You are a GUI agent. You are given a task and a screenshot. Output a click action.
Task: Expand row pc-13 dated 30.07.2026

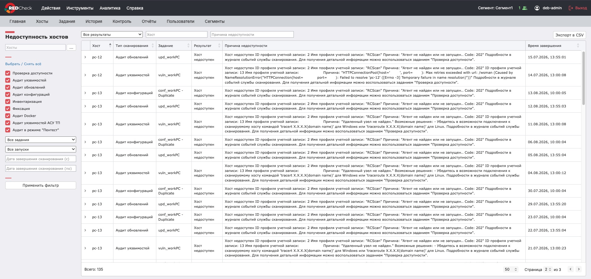85,191
